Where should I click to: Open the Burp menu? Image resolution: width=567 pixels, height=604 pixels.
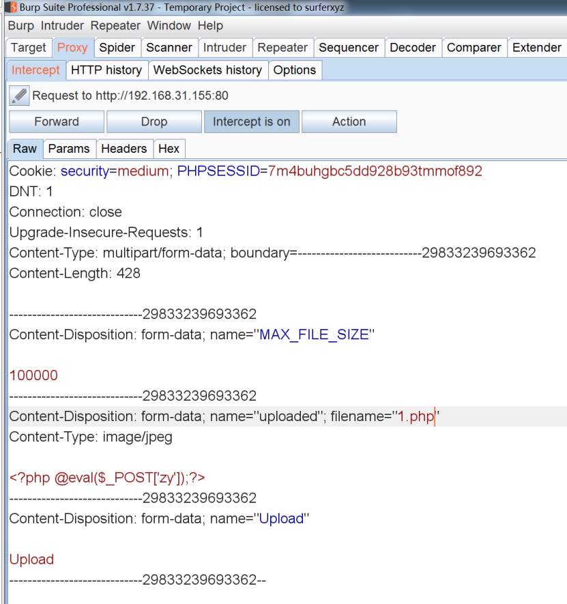(x=20, y=25)
